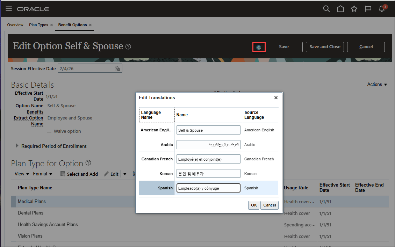Close the Benefit Options tab
395x247 pixels.
click(x=90, y=25)
